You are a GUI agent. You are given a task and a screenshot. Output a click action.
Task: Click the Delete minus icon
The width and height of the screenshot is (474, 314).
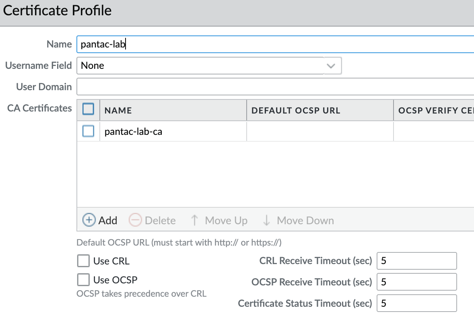pos(135,220)
